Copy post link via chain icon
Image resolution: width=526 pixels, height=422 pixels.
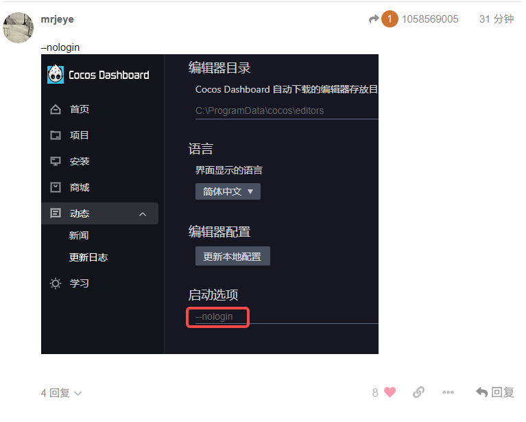(418, 392)
